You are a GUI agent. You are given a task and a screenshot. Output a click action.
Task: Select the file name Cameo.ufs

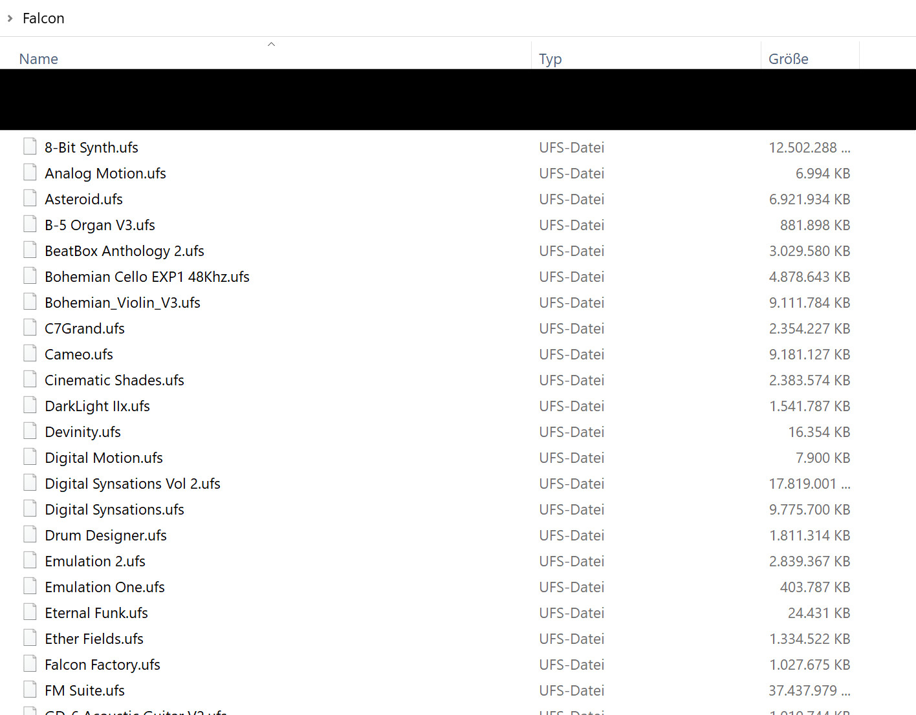[x=79, y=354]
